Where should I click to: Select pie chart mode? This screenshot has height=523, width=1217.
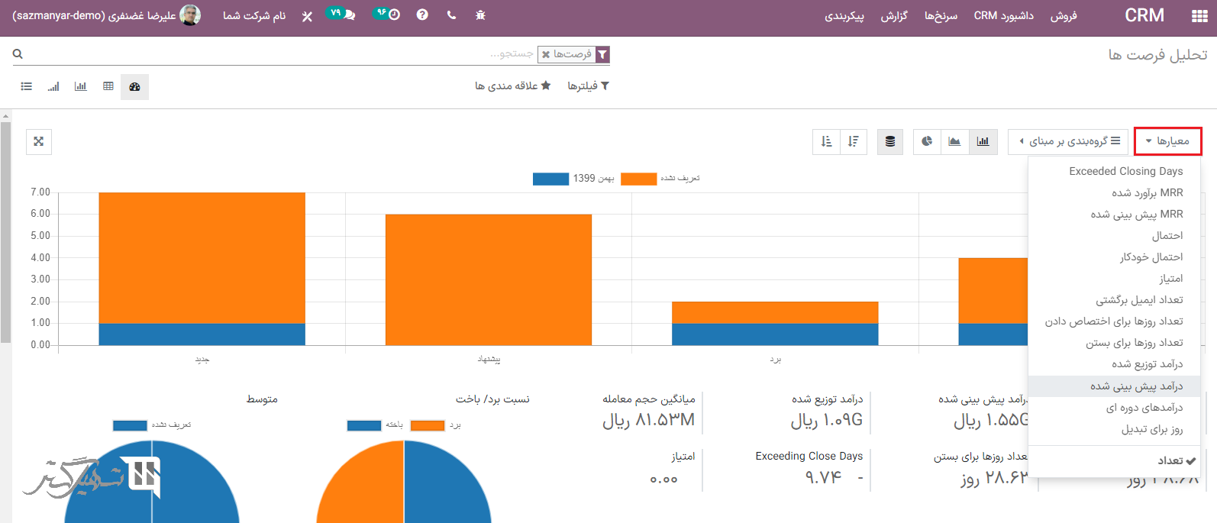tap(927, 141)
